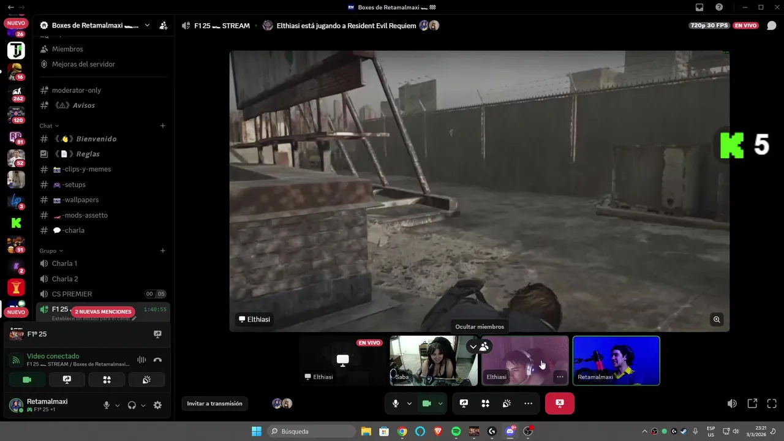The height and width of the screenshot is (441, 784).
Task: Open Spotify from the taskbar
Action: 456,431
